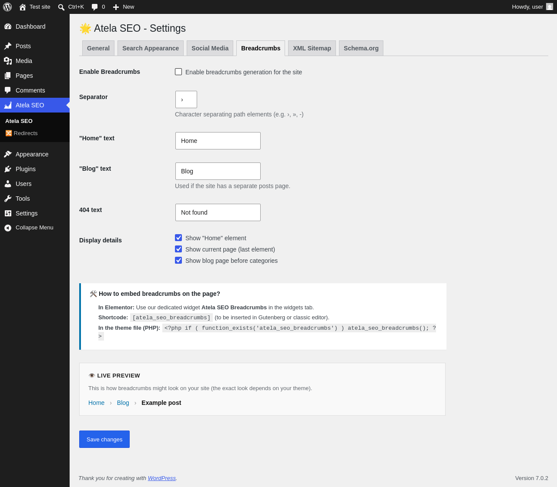
Task: Click the Version 7.0.2 footer text
Action: click(532, 478)
